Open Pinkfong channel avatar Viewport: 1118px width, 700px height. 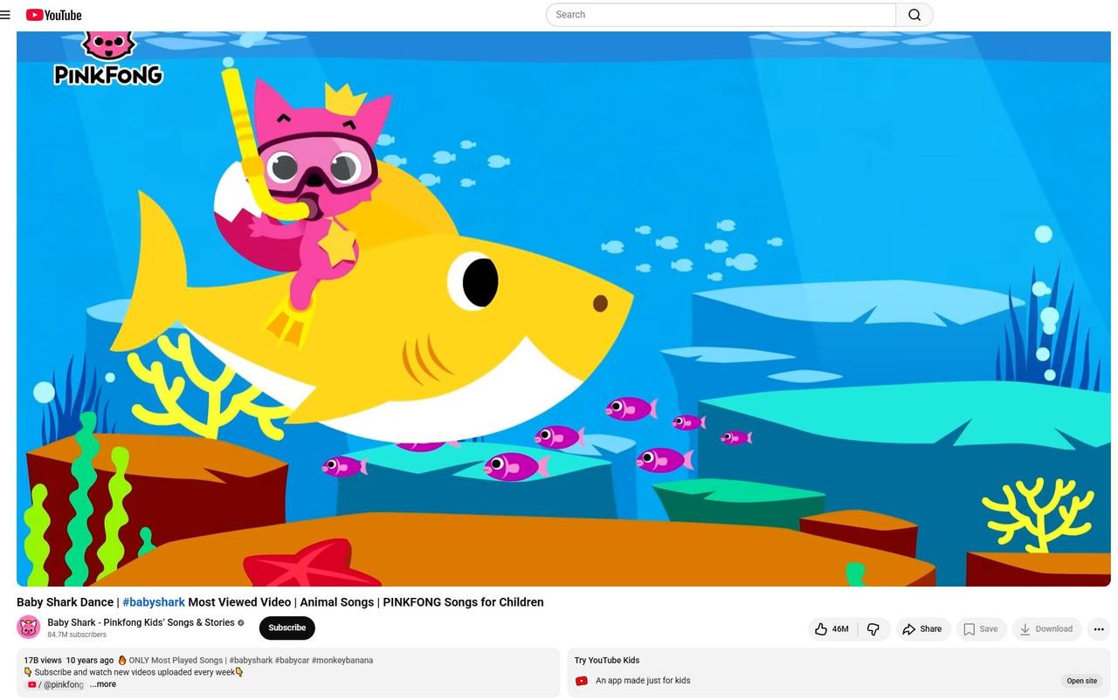click(x=29, y=628)
